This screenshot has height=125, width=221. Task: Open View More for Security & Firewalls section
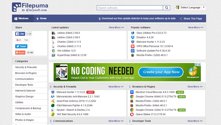[x=116, y=87]
